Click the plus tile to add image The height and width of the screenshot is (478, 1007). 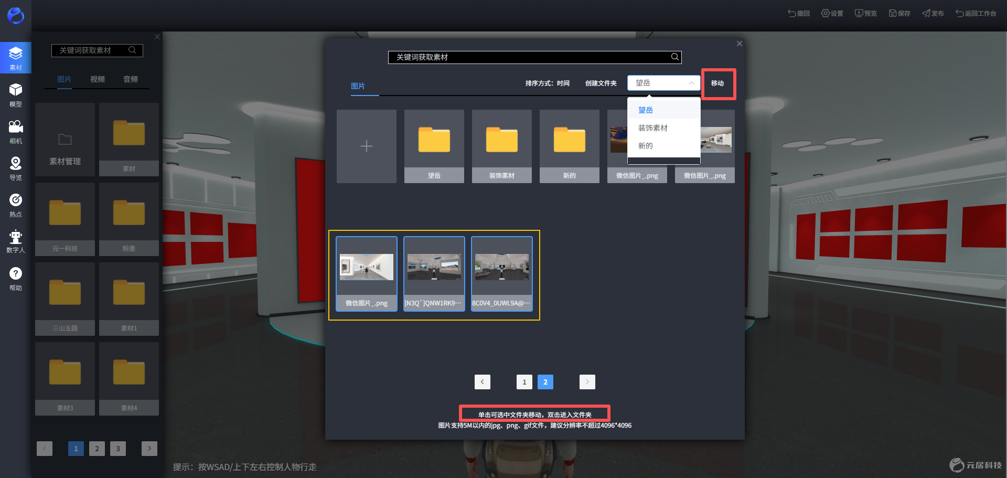[367, 146]
